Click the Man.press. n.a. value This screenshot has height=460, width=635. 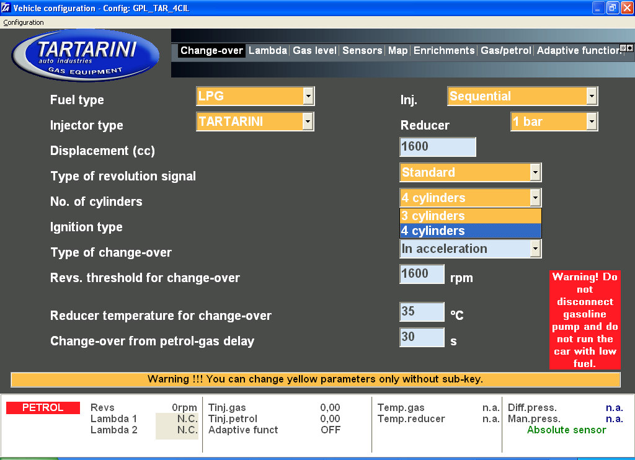pos(614,418)
